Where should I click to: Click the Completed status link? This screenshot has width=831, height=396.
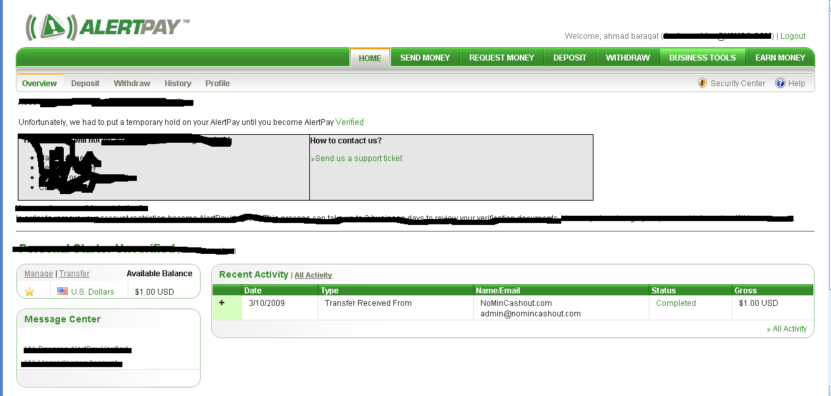coord(676,303)
